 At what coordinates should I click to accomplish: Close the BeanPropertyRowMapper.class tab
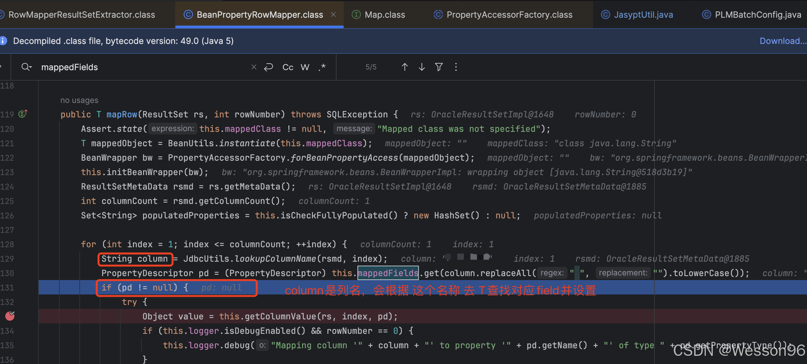(x=334, y=14)
